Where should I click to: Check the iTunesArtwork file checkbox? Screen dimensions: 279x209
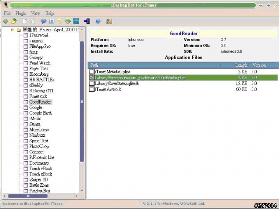pos(92,89)
